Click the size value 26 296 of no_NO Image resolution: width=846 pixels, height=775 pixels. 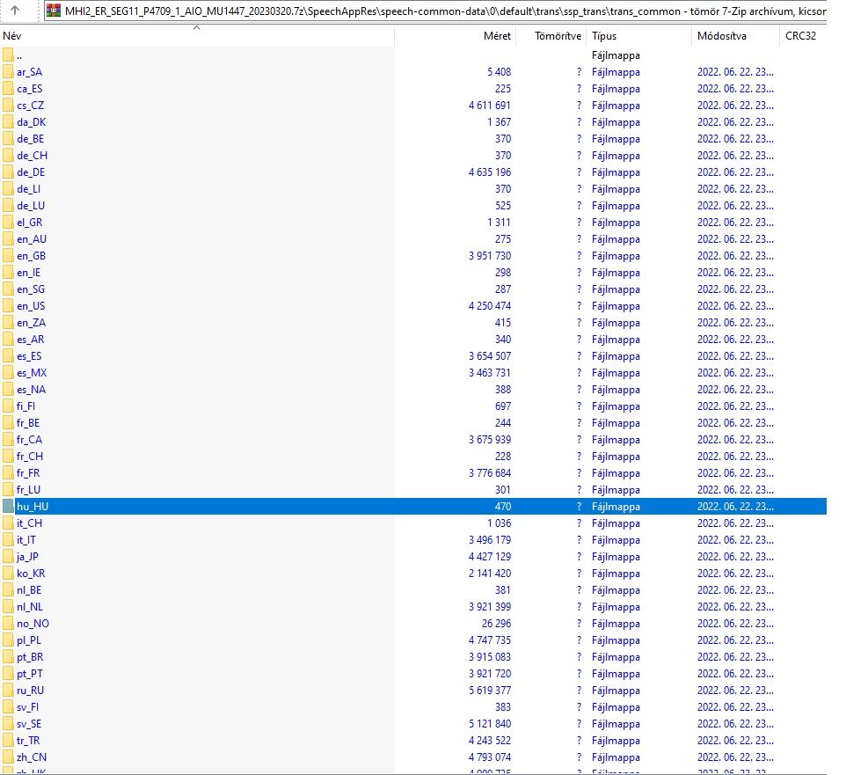coord(494,624)
